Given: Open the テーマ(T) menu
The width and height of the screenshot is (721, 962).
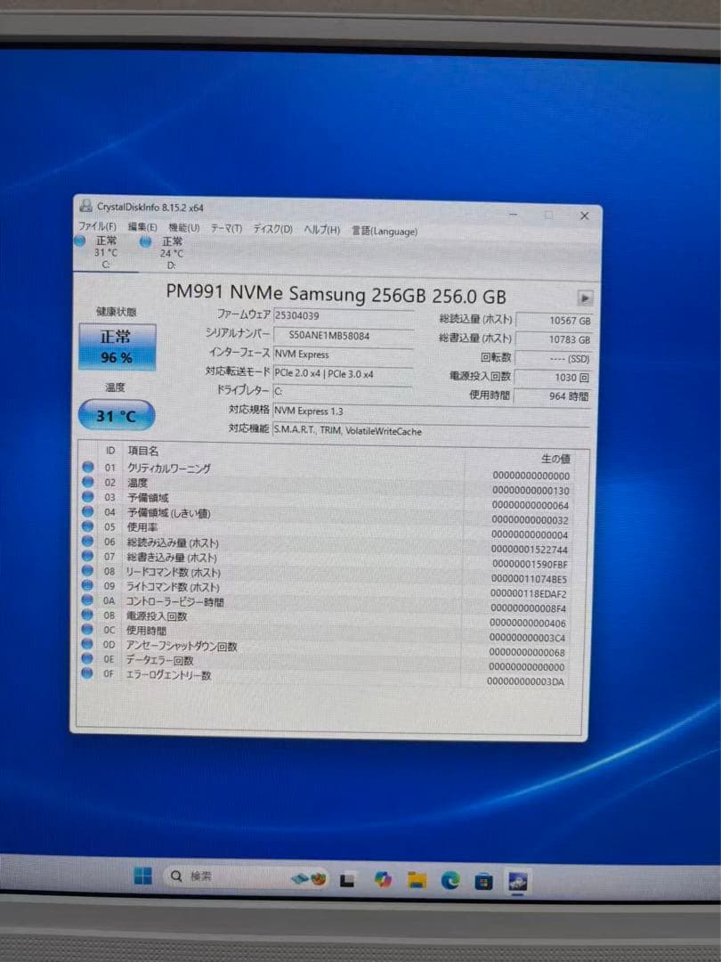Looking at the screenshot, I should pyautogui.click(x=224, y=228).
